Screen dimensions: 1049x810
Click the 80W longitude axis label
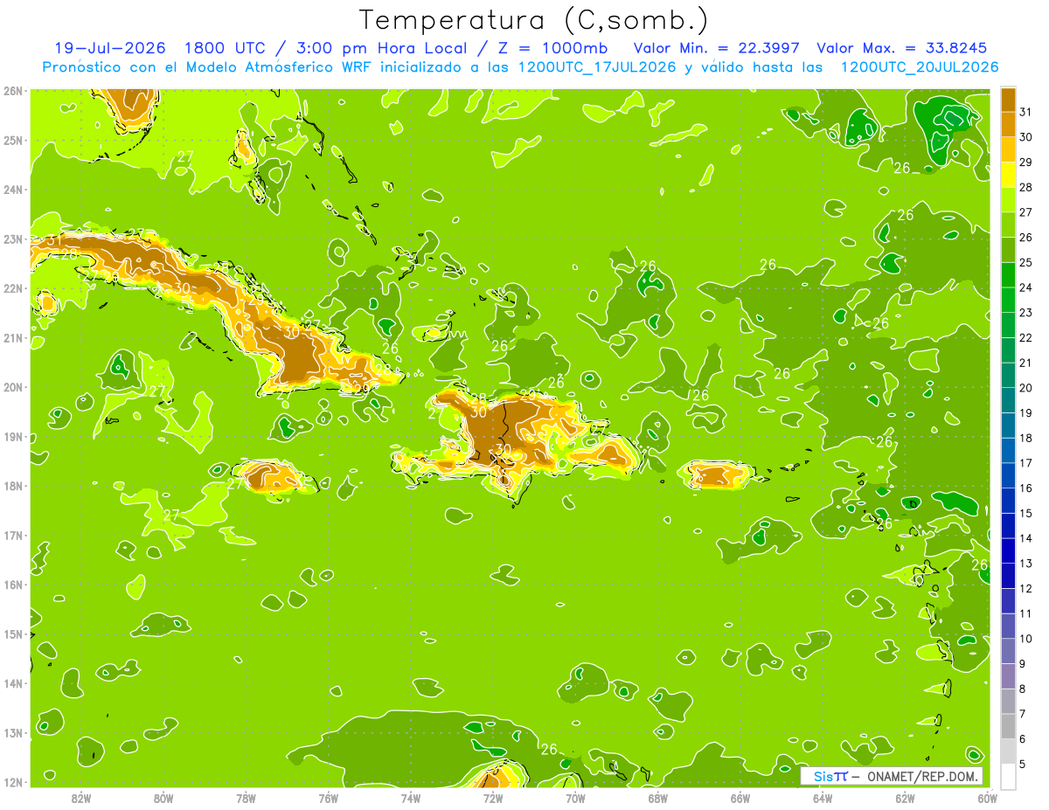(x=163, y=798)
